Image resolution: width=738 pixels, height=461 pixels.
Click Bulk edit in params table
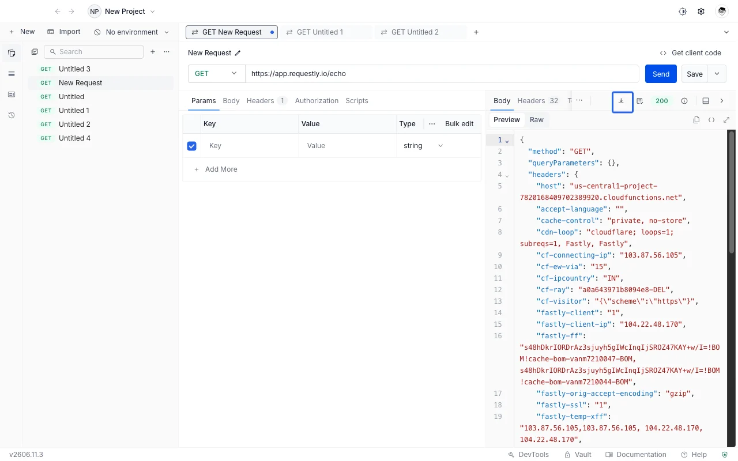[x=460, y=124]
